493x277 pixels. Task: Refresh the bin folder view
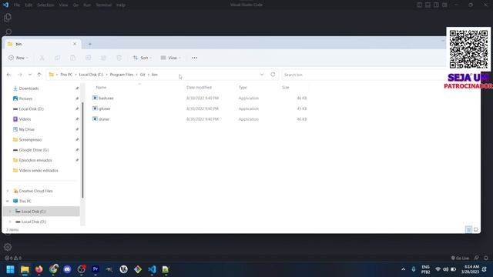coord(273,75)
